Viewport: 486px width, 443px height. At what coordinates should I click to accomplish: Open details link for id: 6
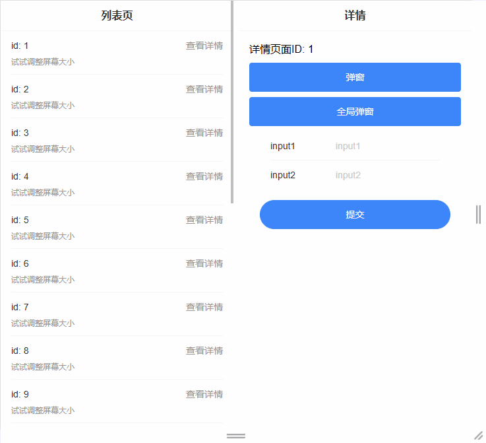(204, 263)
